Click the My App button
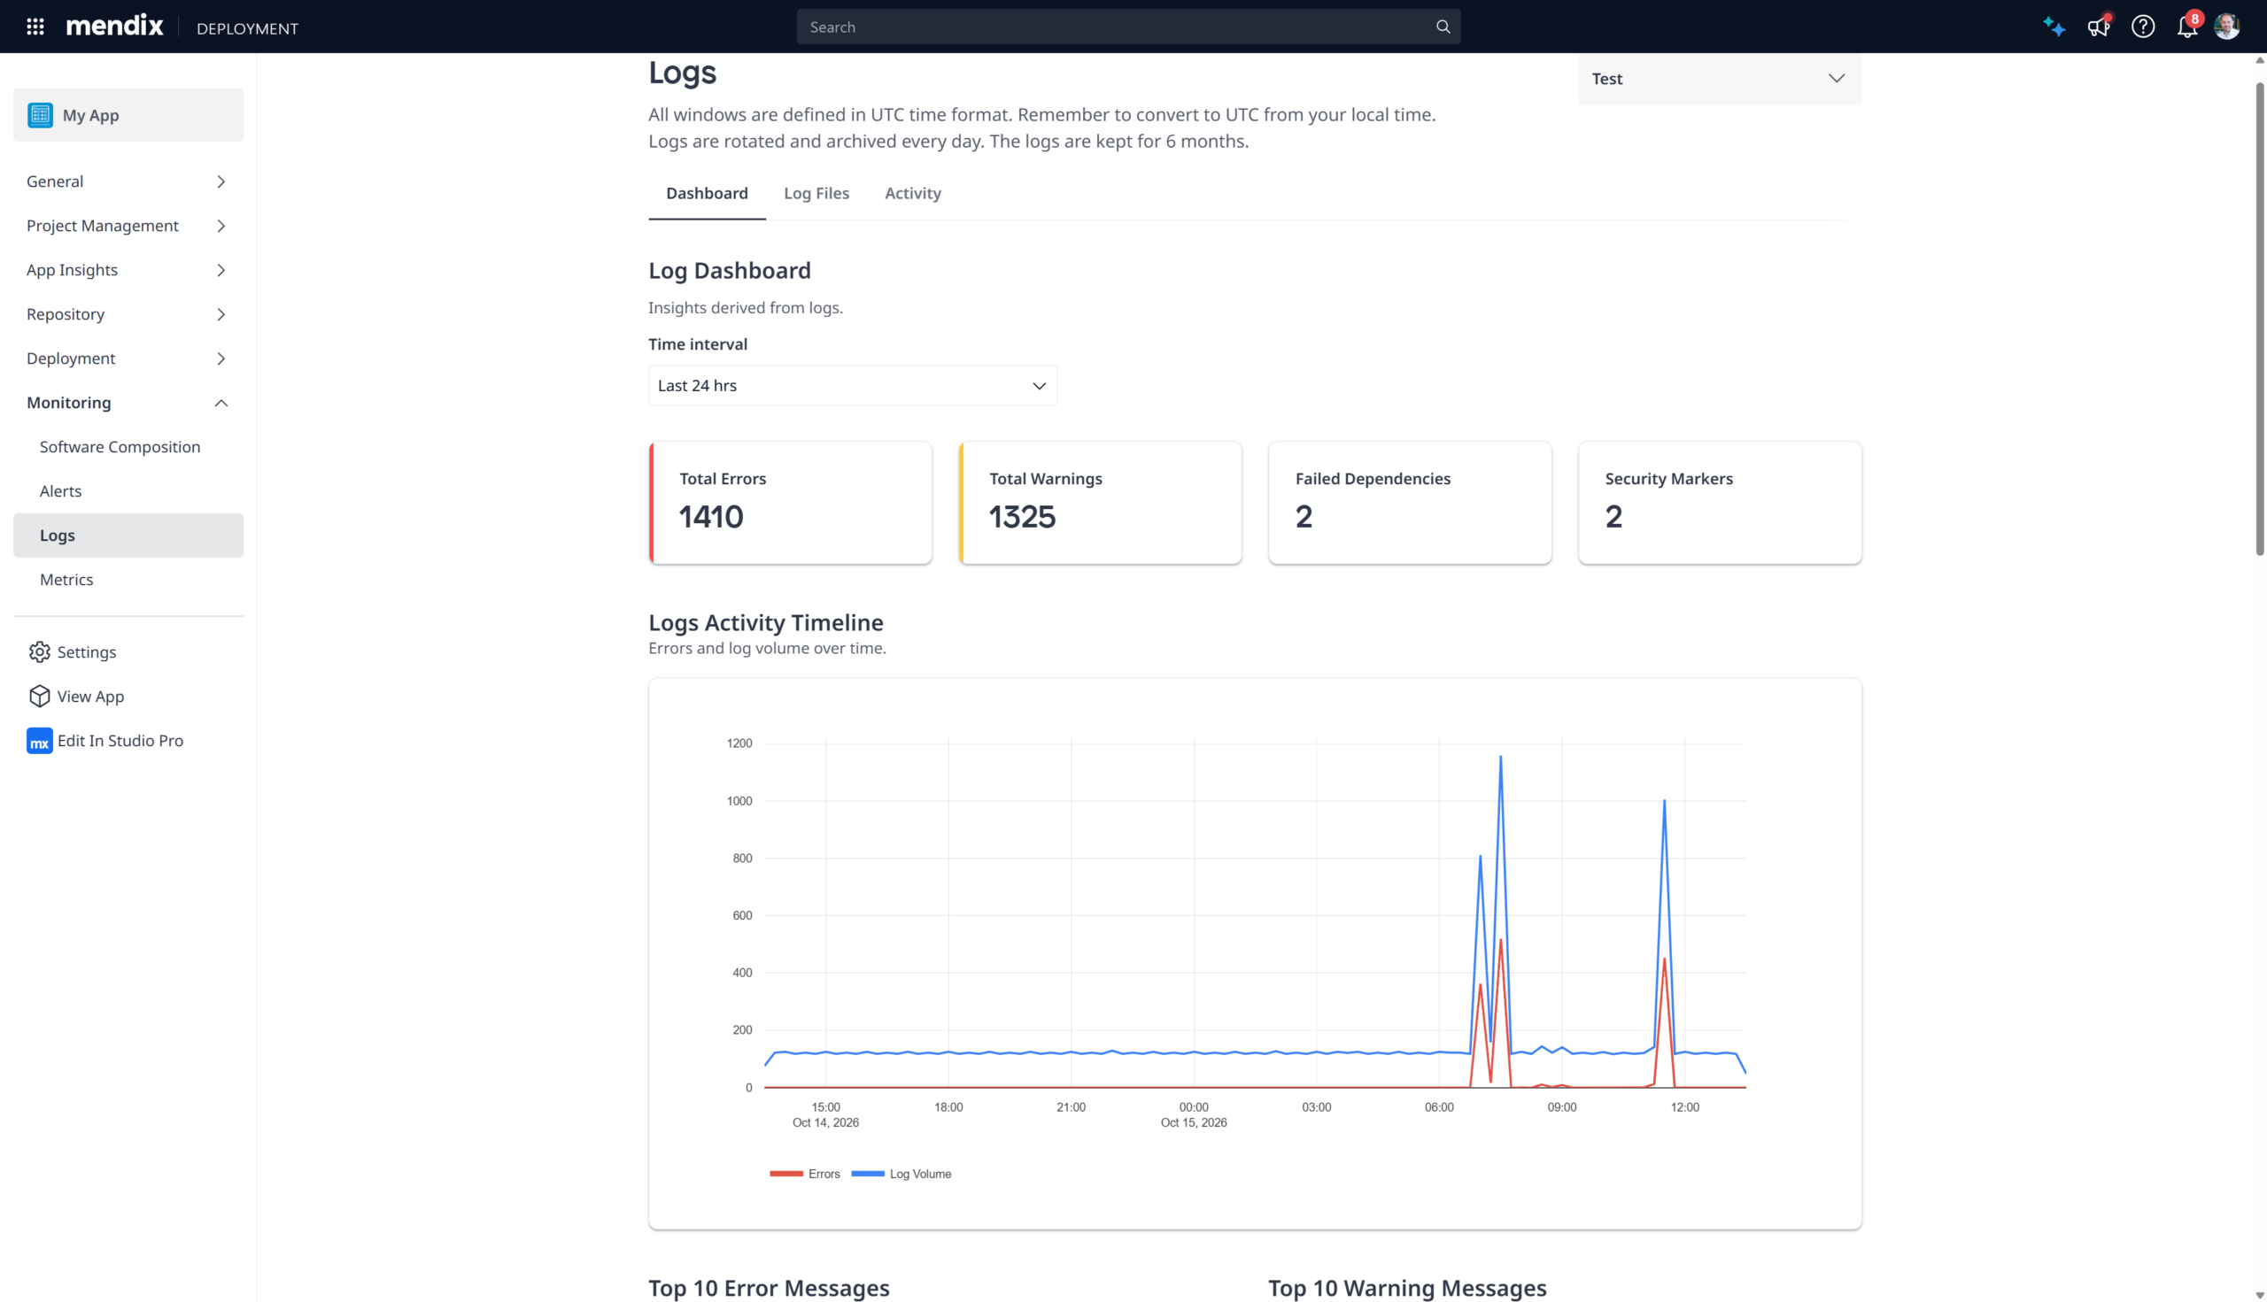The width and height of the screenshot is (2267, 1302). coord(128,115)
